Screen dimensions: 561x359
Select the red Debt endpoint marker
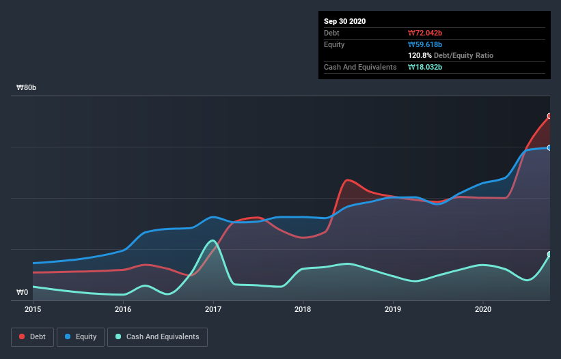(x=549, y=116)
